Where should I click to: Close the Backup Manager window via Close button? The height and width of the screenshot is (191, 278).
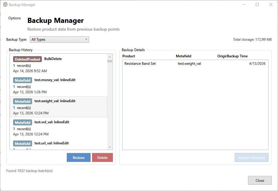tap(260, 180)
